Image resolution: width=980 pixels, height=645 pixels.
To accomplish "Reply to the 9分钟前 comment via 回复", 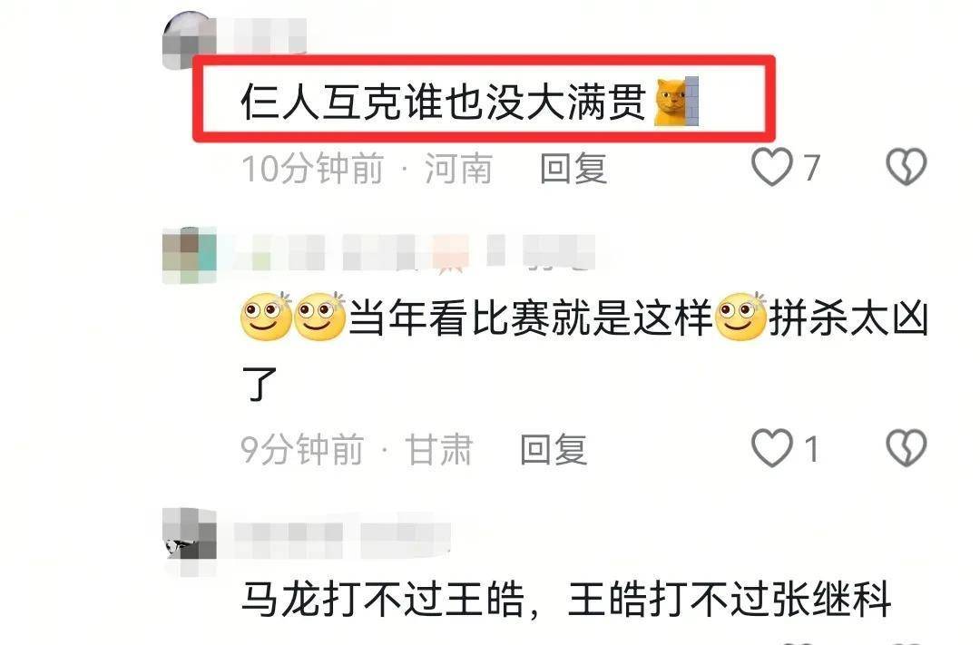I will 554,449.
